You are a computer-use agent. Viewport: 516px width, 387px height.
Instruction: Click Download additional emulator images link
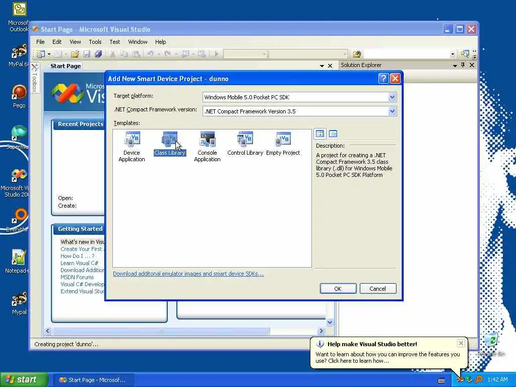coord(188,274)
